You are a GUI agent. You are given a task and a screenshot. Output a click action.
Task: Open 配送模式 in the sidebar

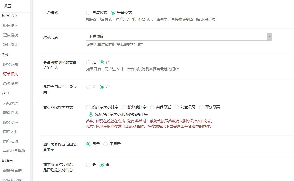click(x=11, y=113)
